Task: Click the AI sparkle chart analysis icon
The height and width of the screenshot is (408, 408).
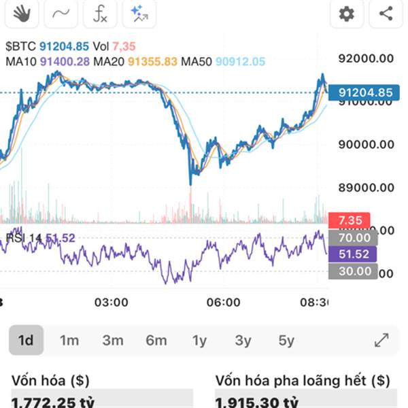Action: click(139, 13)
